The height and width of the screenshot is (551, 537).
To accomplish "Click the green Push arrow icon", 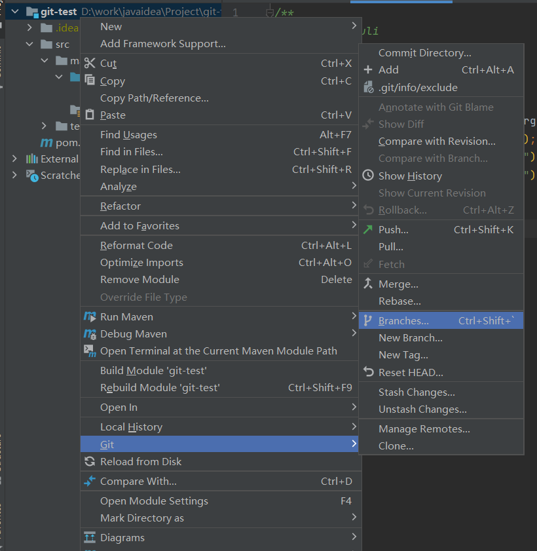I will pyautogui.click(x=369, y=229).
